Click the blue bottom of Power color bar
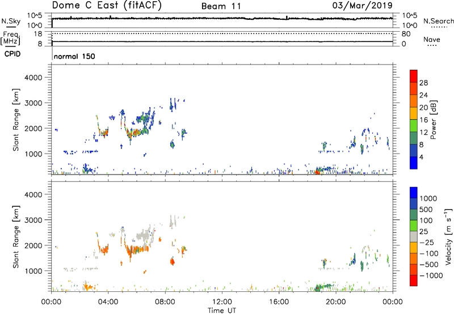The height and width of the screenshot is (314, 454). pyautogui.click(x=414, y=163)
